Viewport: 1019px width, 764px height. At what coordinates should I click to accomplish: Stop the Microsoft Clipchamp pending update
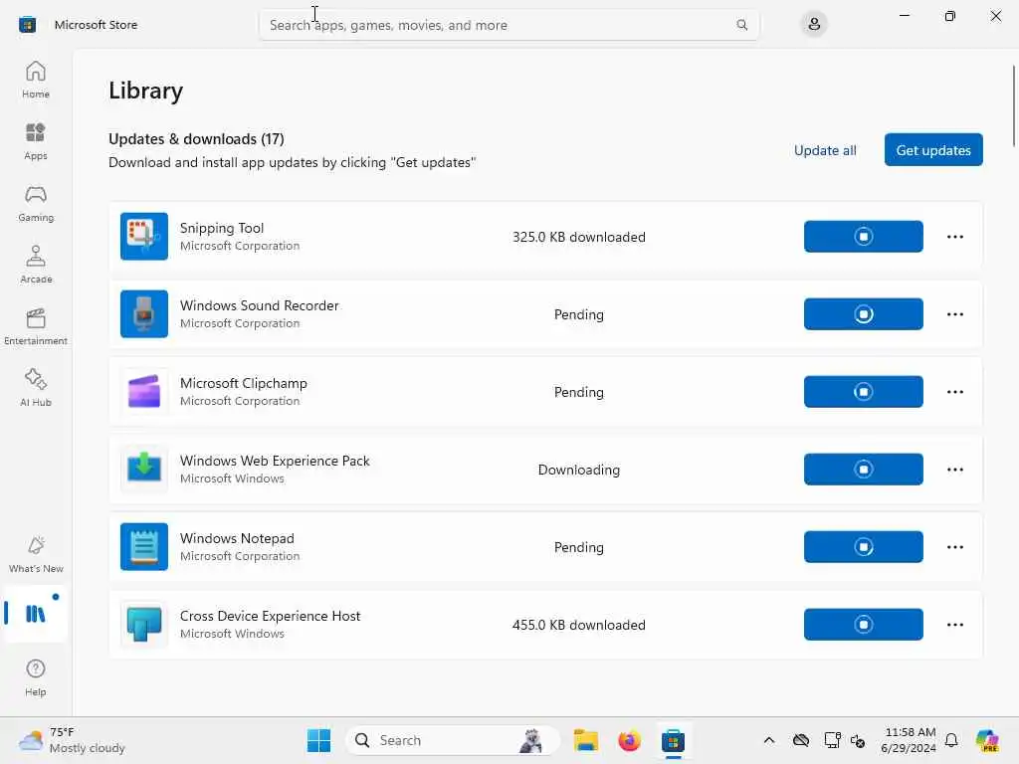[863, 392]
